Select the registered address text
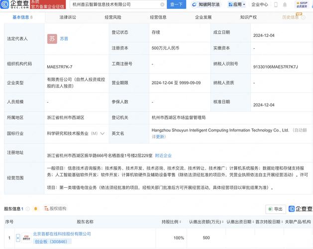The width and height of the screenshot is (313, 249). [100, 156]
